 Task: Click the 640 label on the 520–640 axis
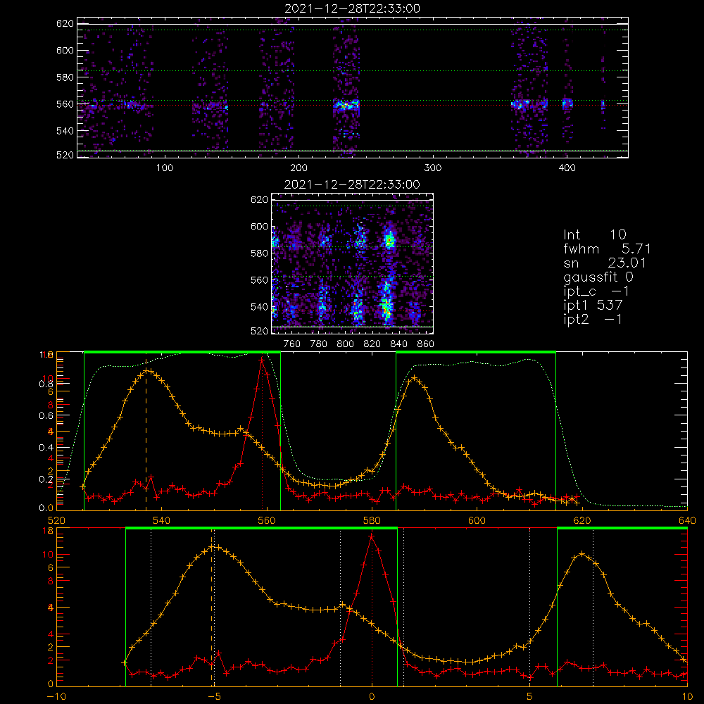coord(687,521)
